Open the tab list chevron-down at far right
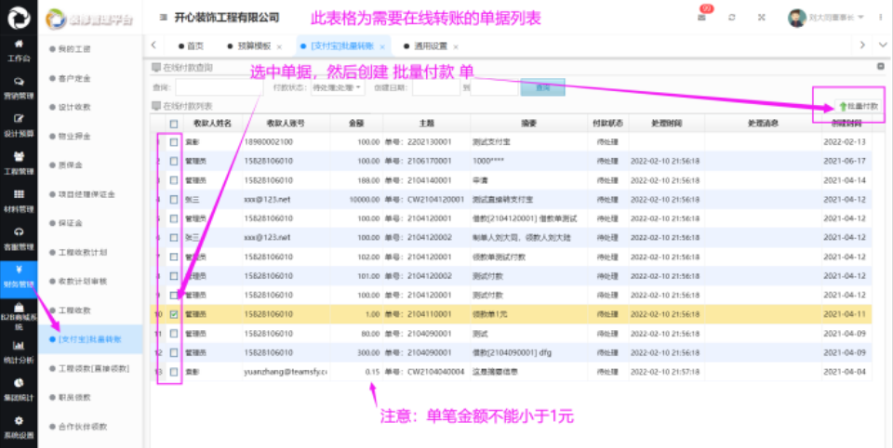The image size is (893, 448). 882,45
